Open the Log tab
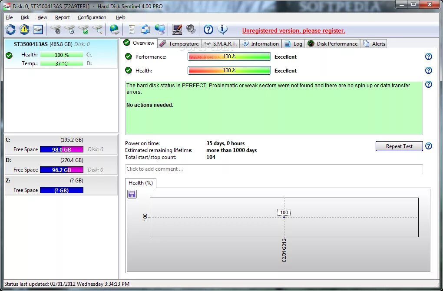443x291 pixels. [x=293, y=44]
